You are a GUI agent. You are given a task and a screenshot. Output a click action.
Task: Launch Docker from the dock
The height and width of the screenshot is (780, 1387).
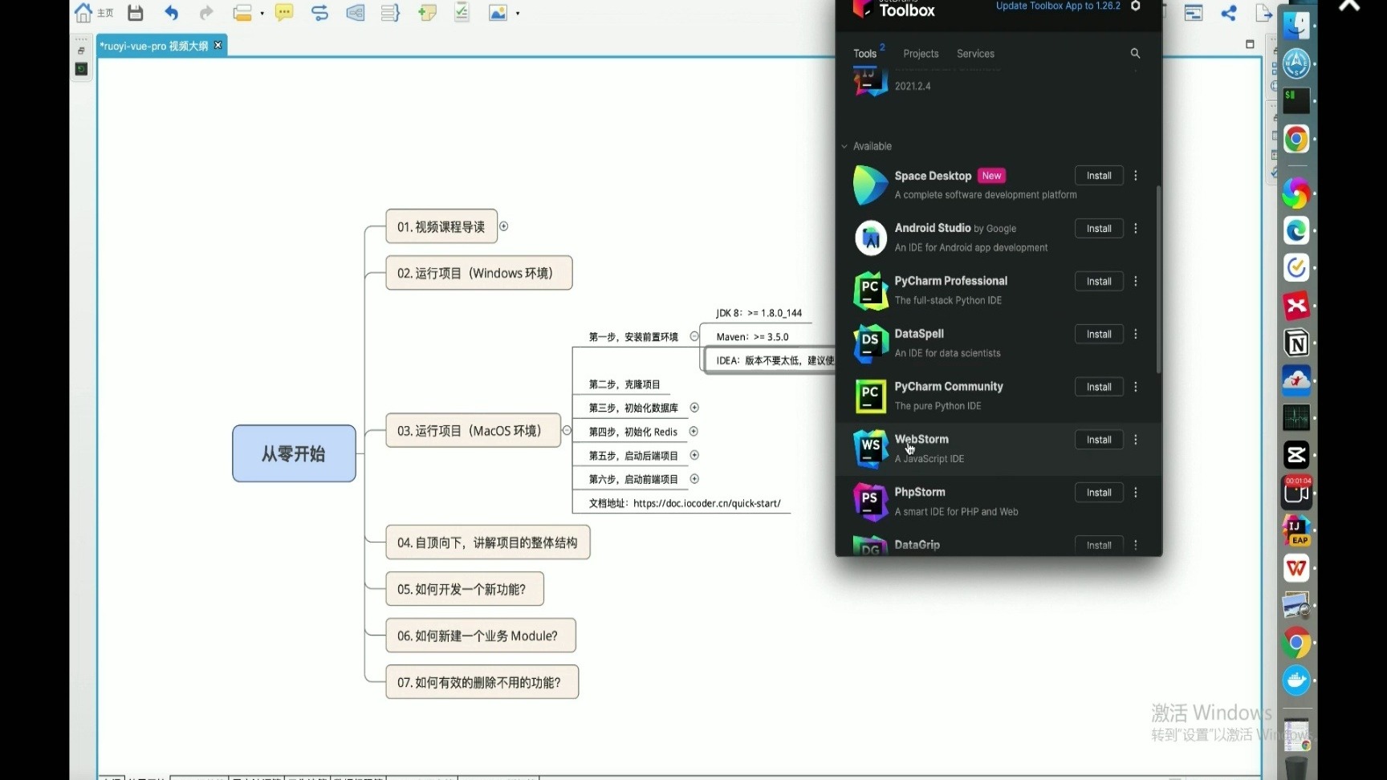tap(1295, 681)
